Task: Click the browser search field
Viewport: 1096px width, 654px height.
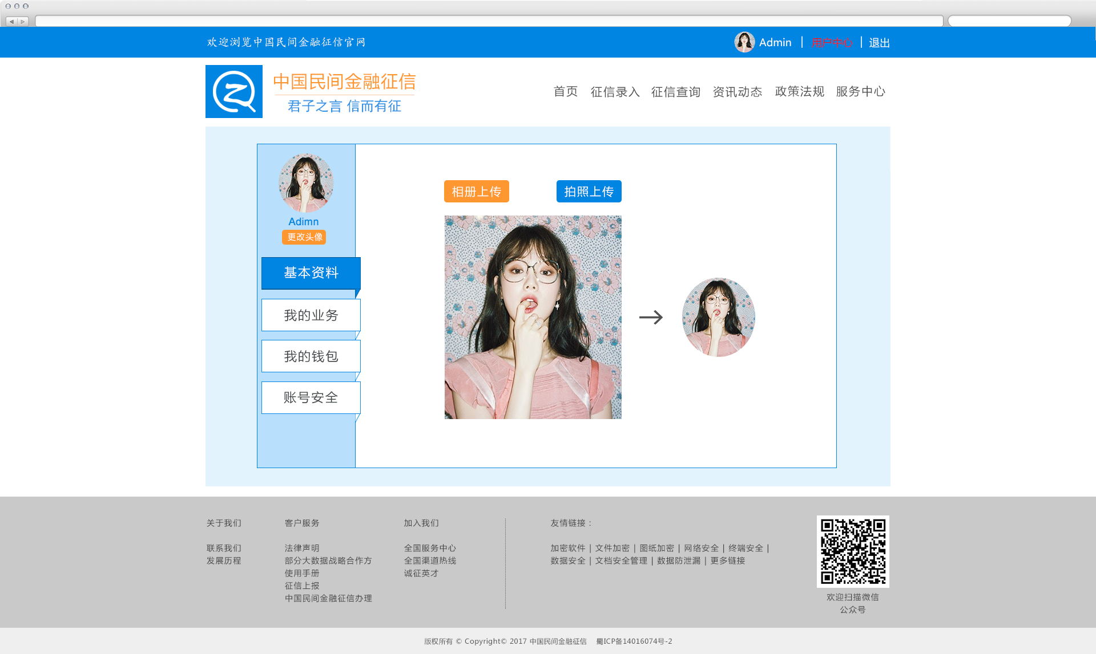Action: pyautogui.click(x=1009, y=21)
